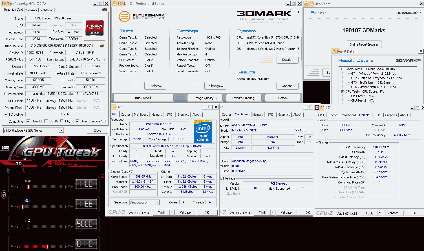The width and height of the screenshot is (424, 251).
Task: Toggle the DirectCompute 5.0 checkbox
Action: 77,121
